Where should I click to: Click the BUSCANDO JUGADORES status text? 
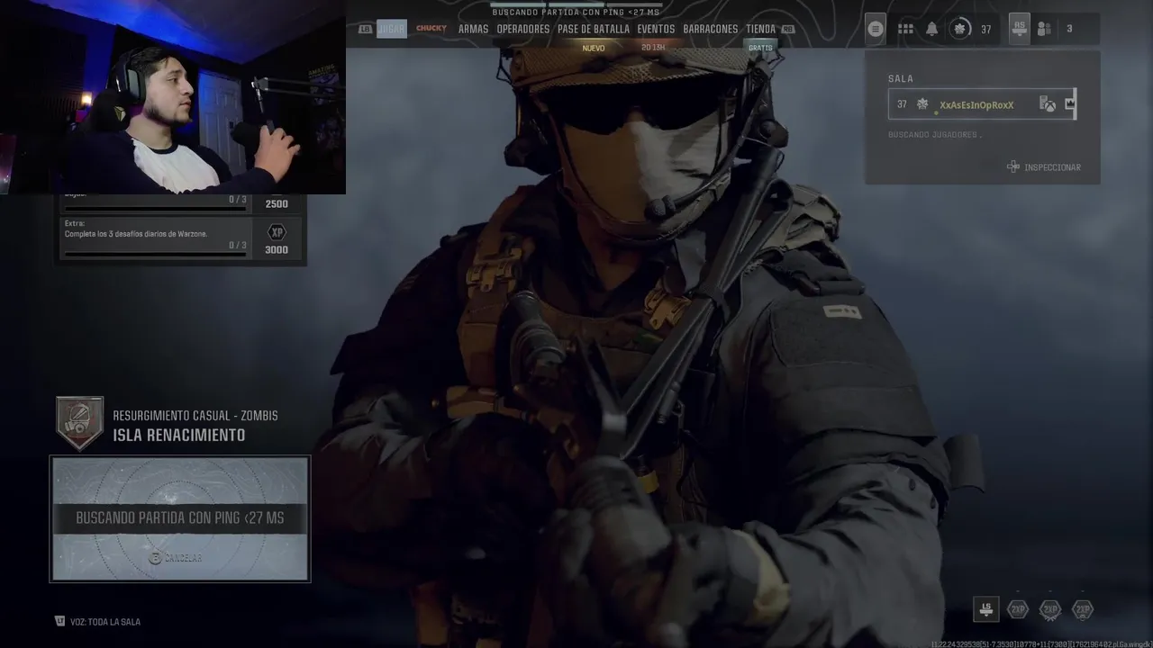[935, 135]
